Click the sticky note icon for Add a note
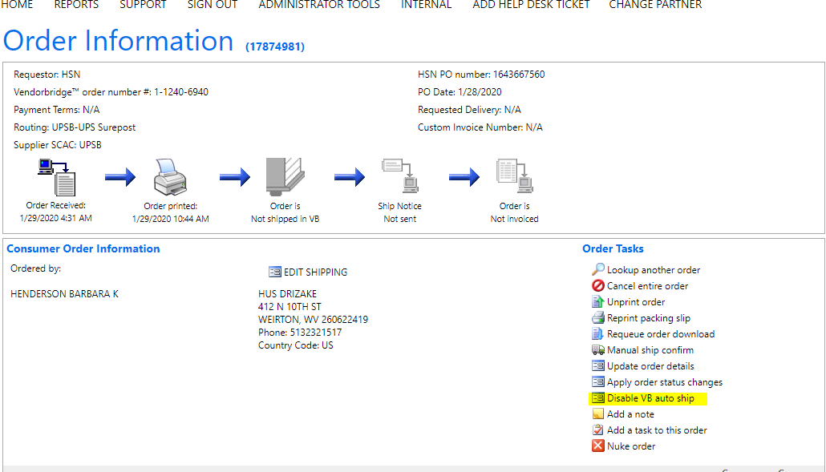The height and width of the screenshot is (472, 826). [598, 414]
